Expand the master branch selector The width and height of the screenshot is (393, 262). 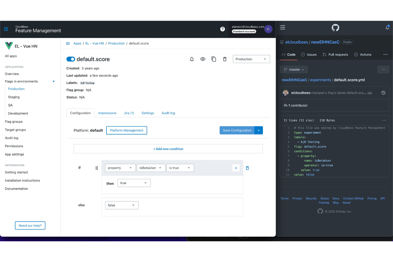click(293, 69)
